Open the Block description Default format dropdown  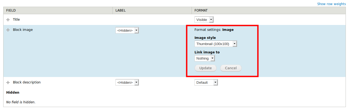click(206, 82)
